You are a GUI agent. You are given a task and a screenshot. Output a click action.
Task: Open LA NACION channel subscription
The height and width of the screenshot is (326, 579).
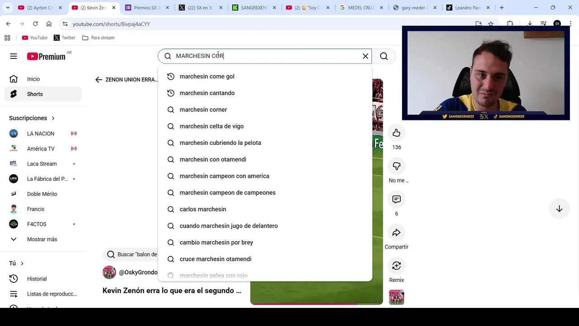click(x=43, y=134)
